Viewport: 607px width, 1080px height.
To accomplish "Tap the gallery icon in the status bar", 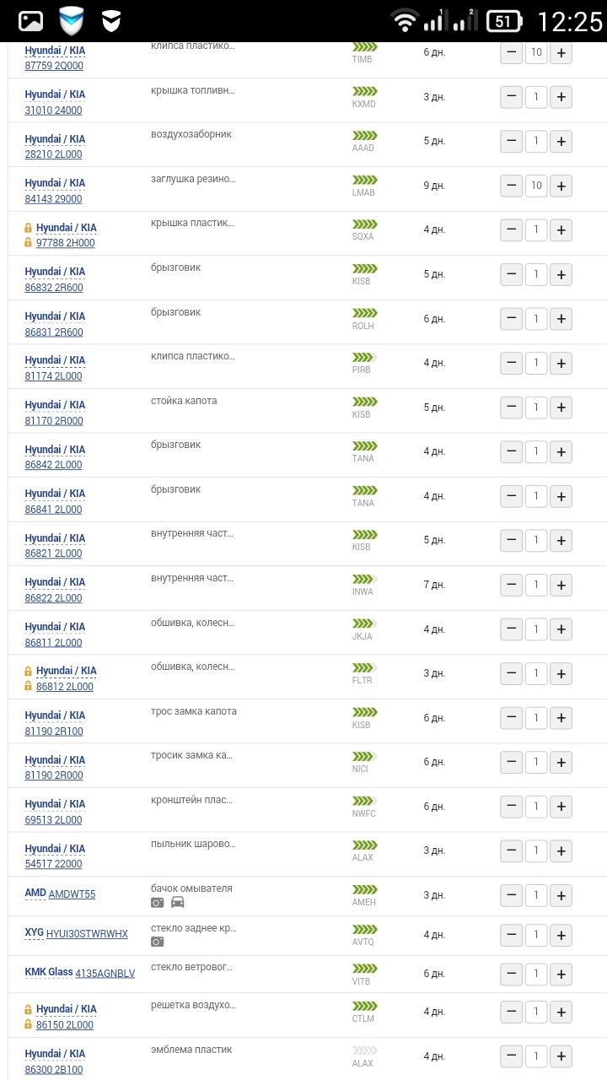I will coord(31,21).
